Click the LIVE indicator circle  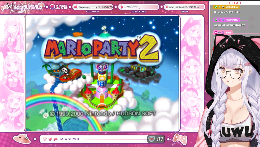point(52,7)
